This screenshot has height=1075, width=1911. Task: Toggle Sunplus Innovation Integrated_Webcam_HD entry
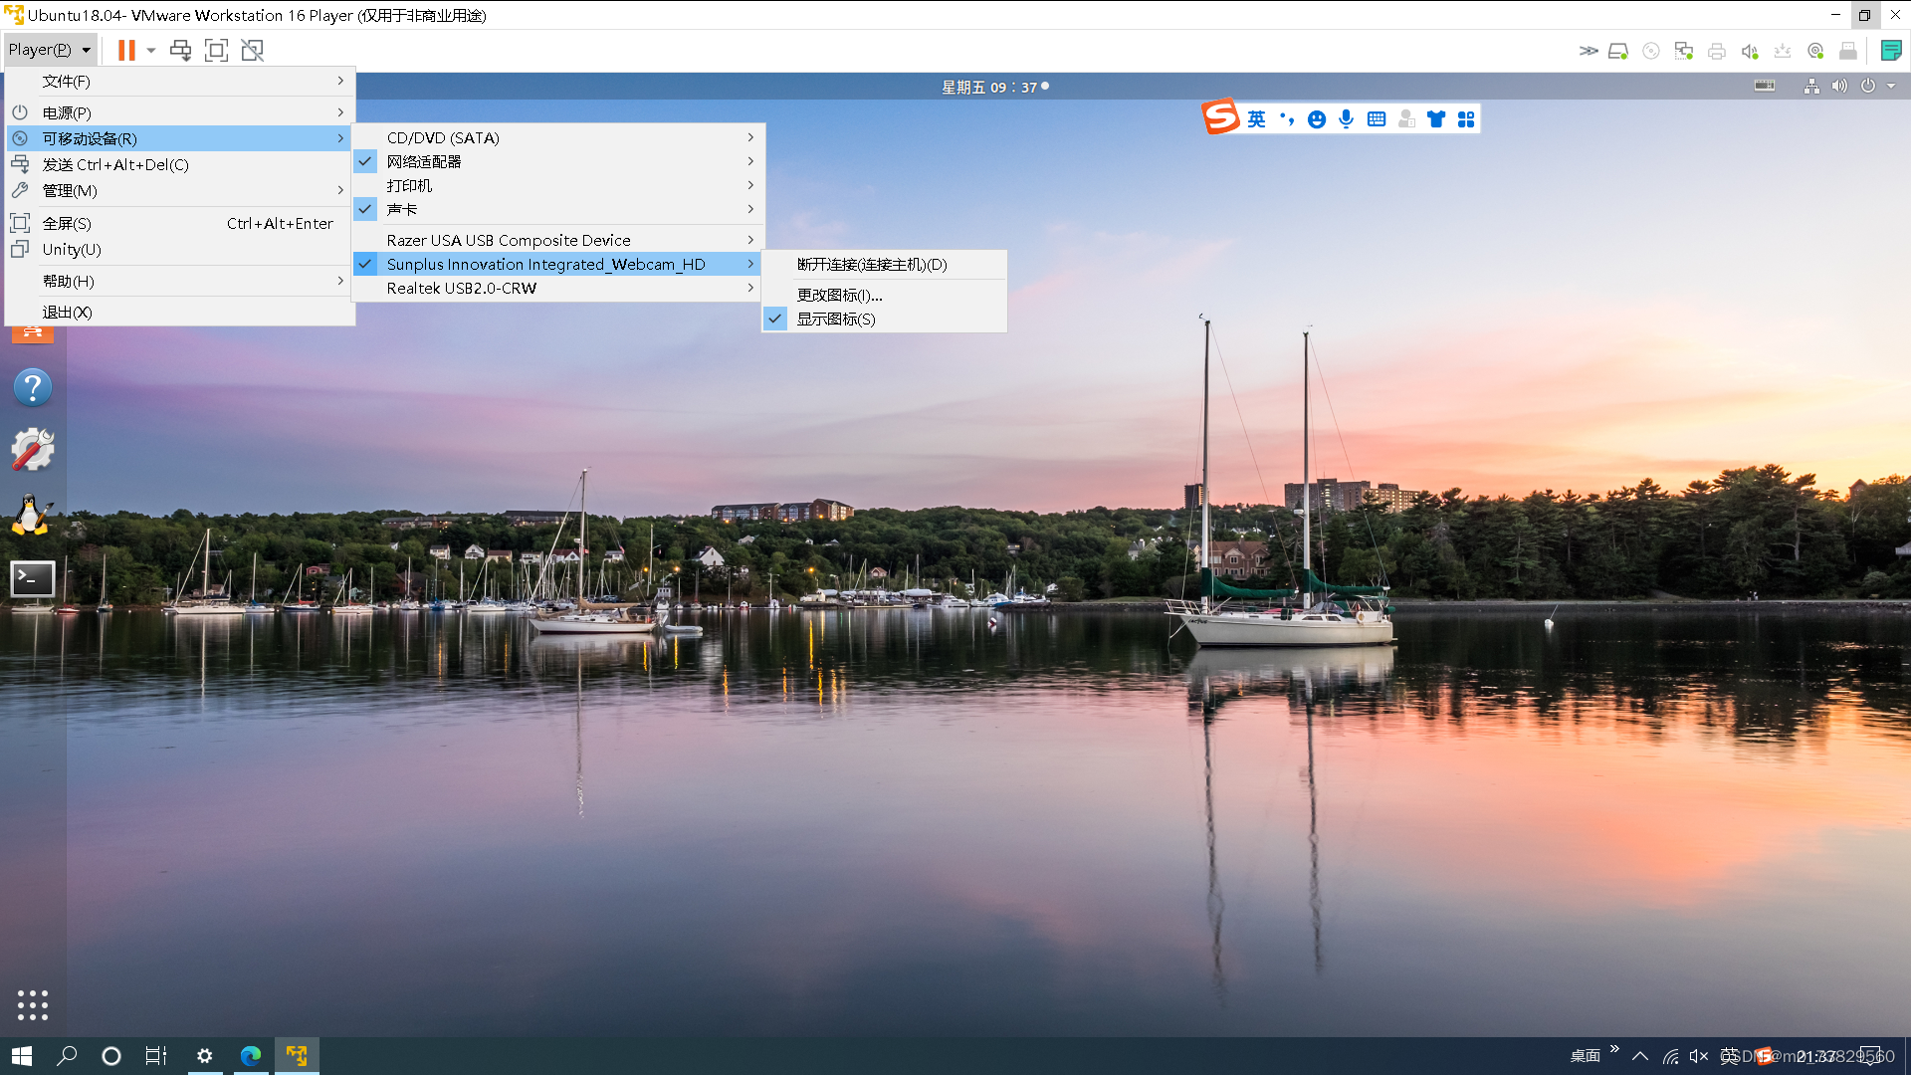click(x=558, y=264)
